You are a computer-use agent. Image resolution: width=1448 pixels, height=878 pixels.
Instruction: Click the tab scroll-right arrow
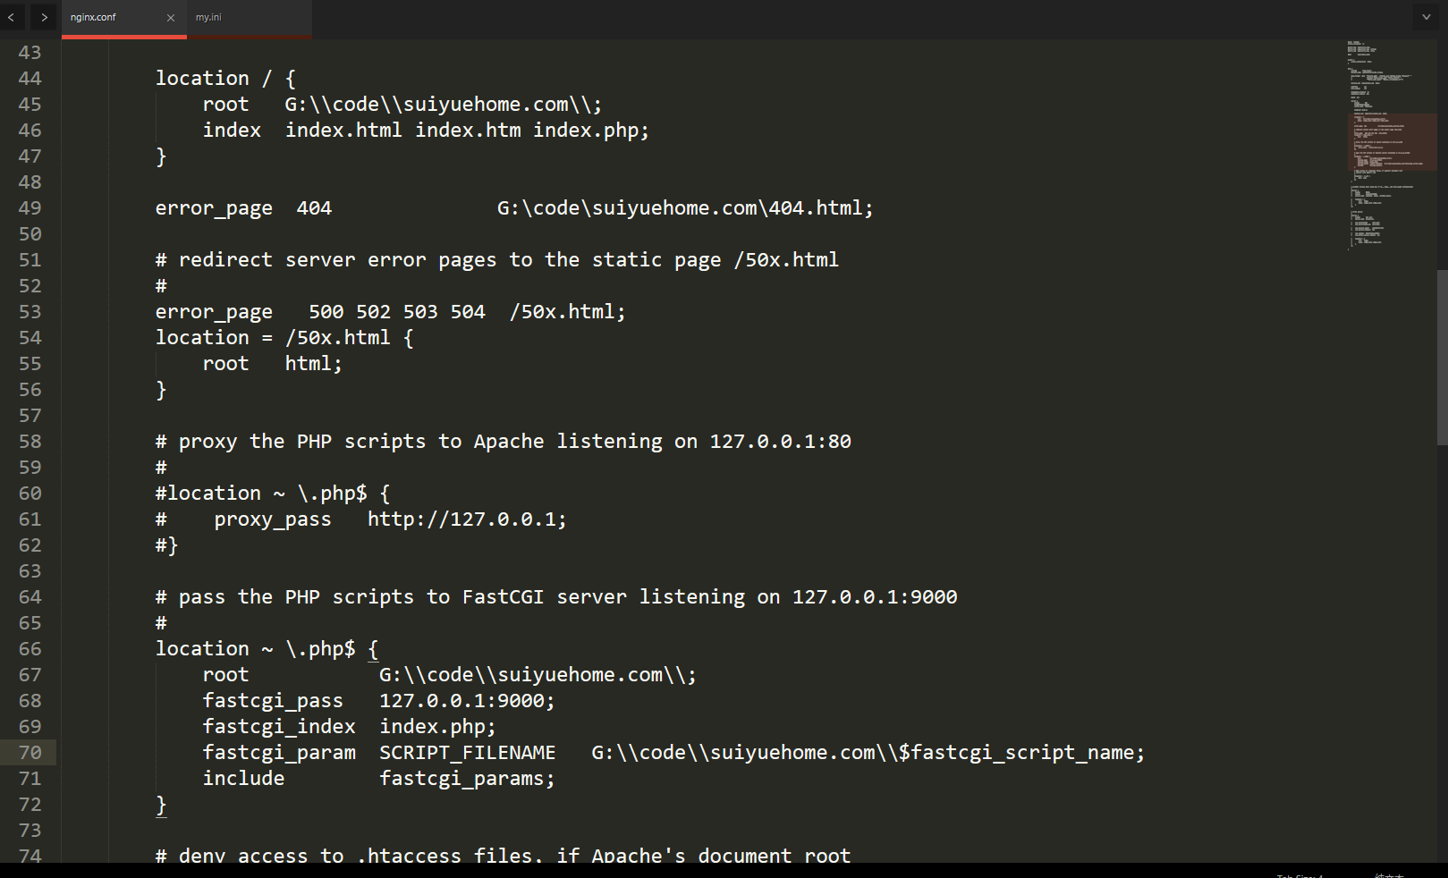[x=44, y=17]
